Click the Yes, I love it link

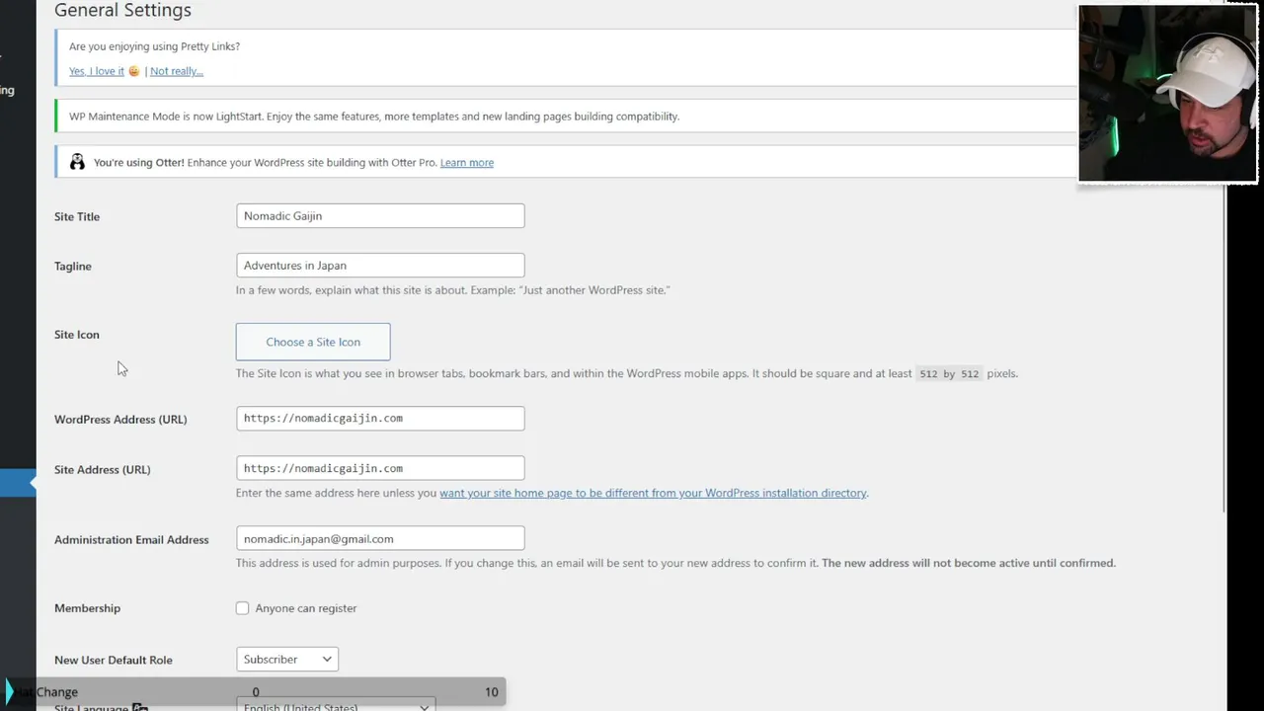coord(97,71)
